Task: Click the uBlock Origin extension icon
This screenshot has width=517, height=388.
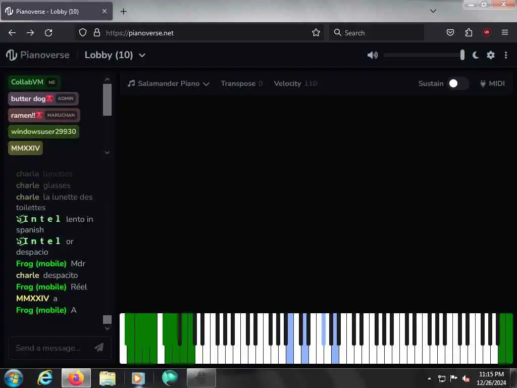Action: [487, 32]
